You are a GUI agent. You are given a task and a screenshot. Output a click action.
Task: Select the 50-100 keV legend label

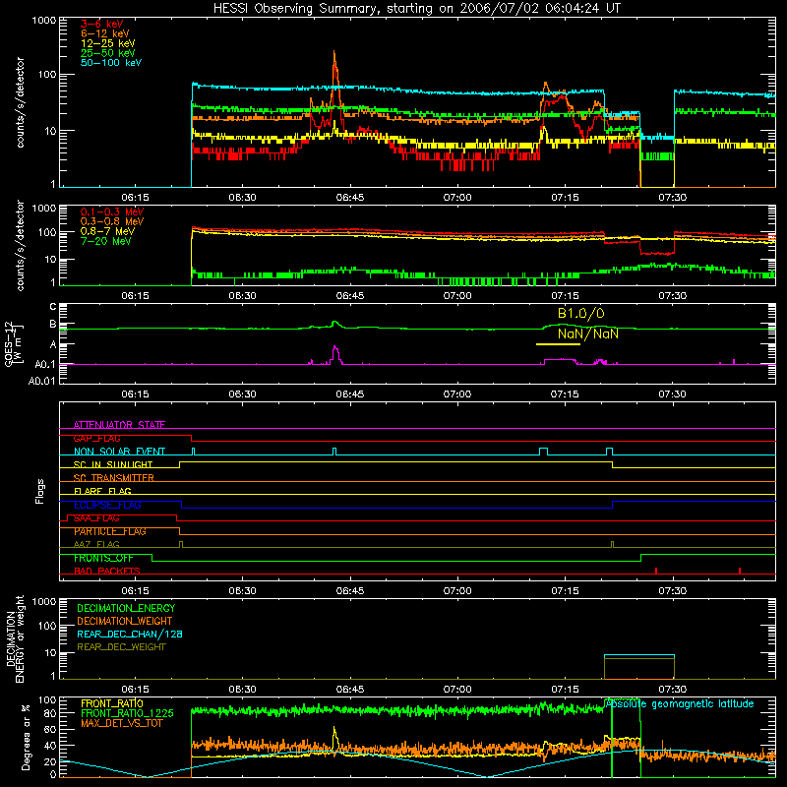(x=111, y=63)
